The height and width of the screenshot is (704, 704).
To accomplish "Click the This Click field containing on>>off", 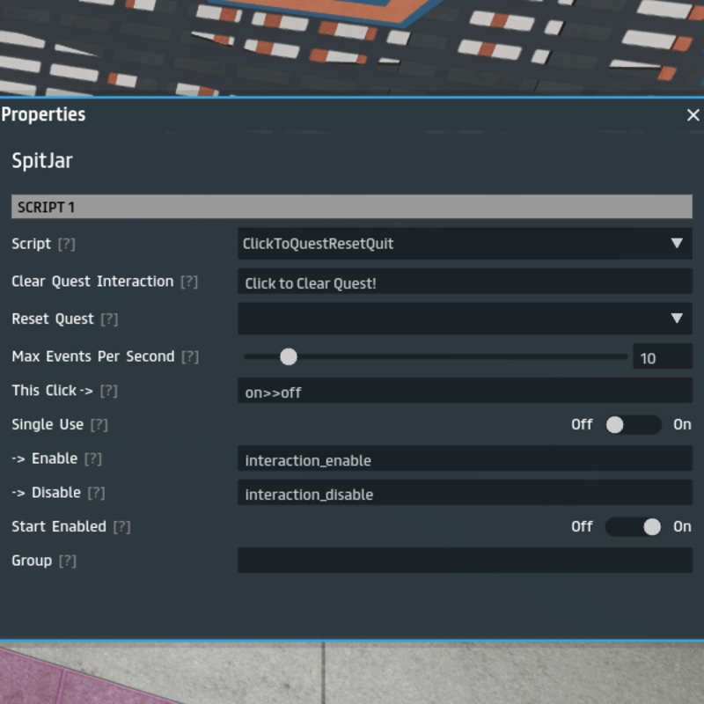I will (465, 392).
